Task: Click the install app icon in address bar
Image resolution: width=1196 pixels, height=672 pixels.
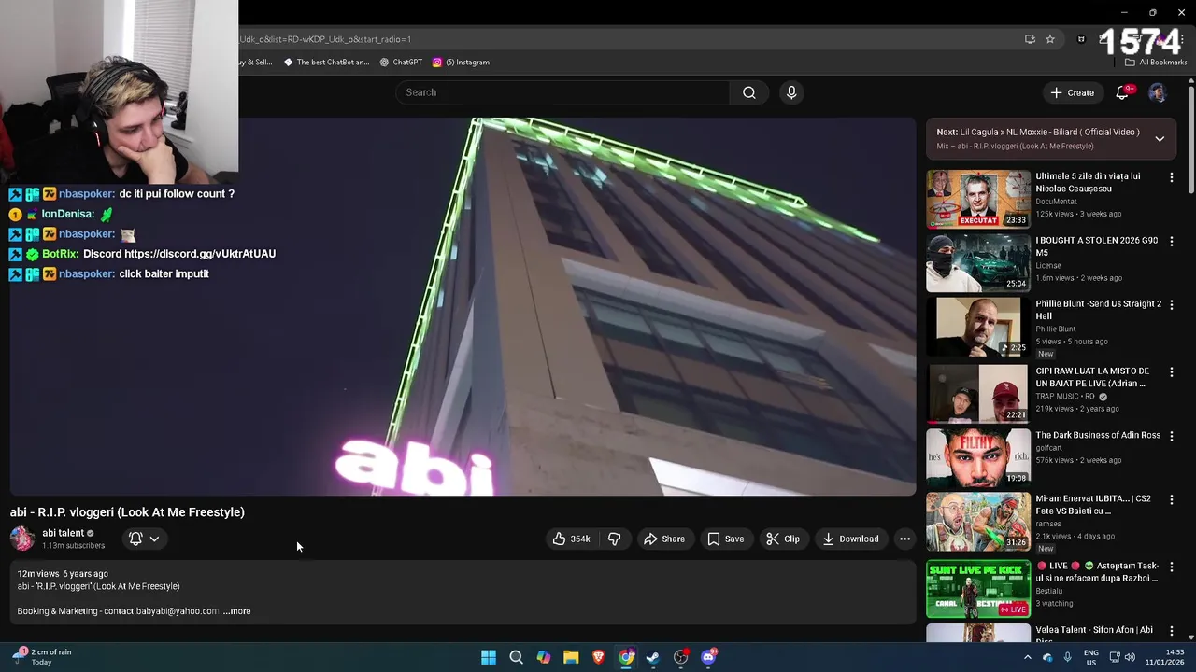Action: coord(1030,39)
